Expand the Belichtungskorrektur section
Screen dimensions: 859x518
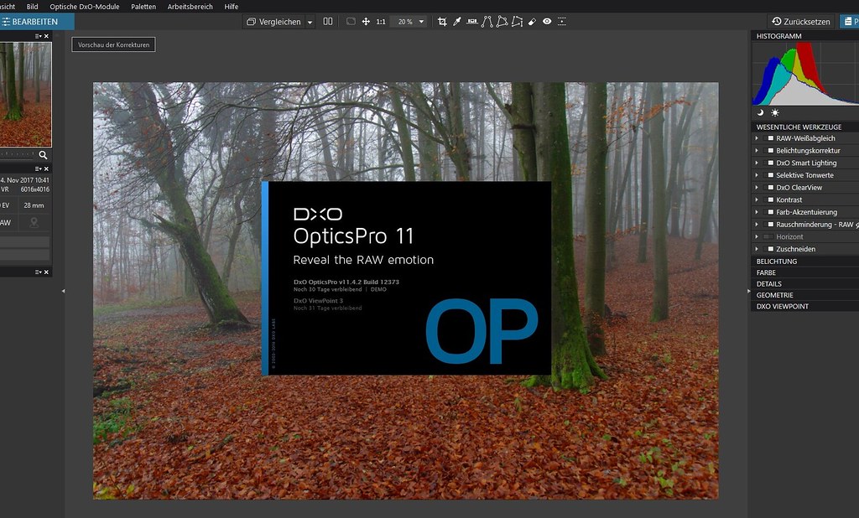click(757, 151)
